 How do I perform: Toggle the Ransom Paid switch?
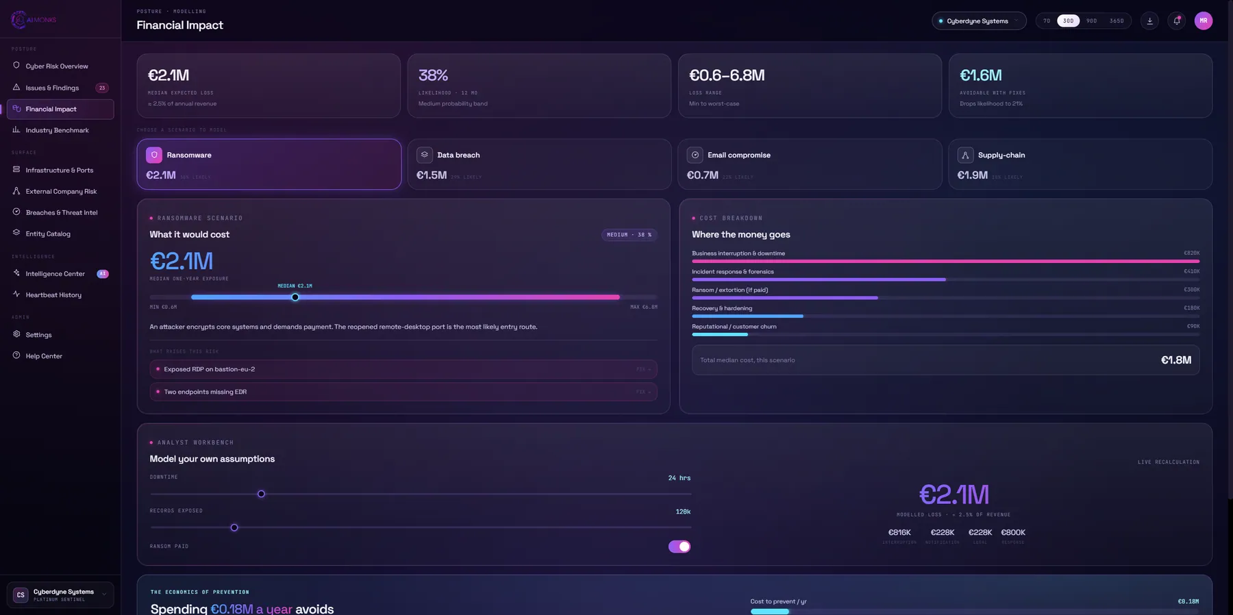pyautogui.click(x=680, y=547)
